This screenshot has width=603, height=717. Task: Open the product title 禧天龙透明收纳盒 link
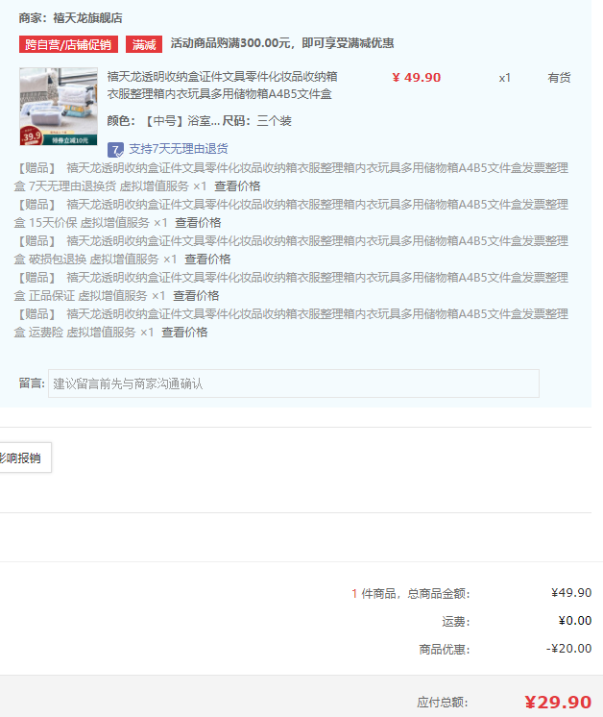coord(222,85)
